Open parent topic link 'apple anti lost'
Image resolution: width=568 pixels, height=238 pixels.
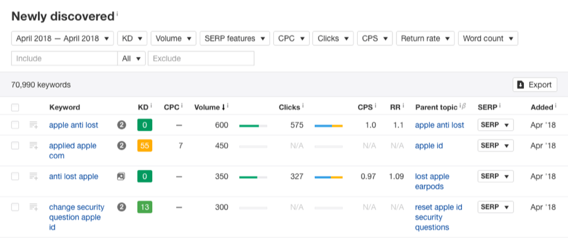pos(439,125)
